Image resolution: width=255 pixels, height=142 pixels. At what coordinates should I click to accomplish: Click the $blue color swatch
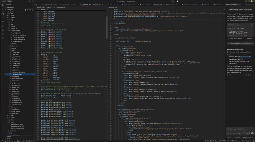click(x=49, y=31)
